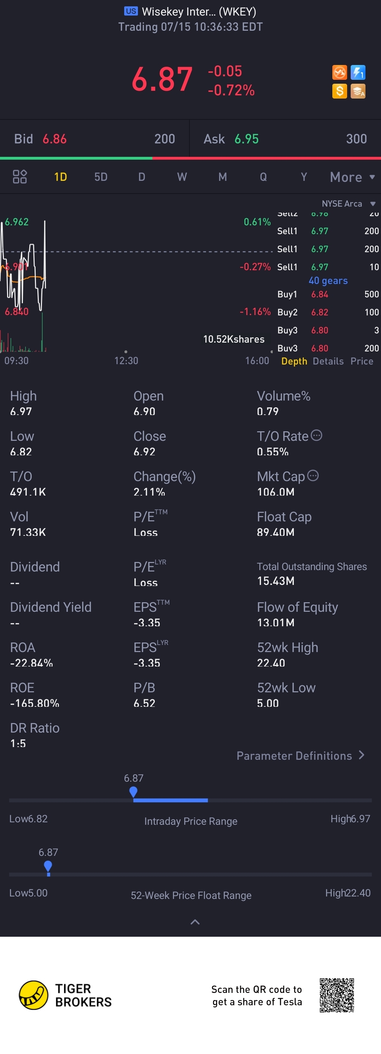The image size is (381, 1054).
Task: Switch to the 5D chart tab
Action: coord(101,177)
